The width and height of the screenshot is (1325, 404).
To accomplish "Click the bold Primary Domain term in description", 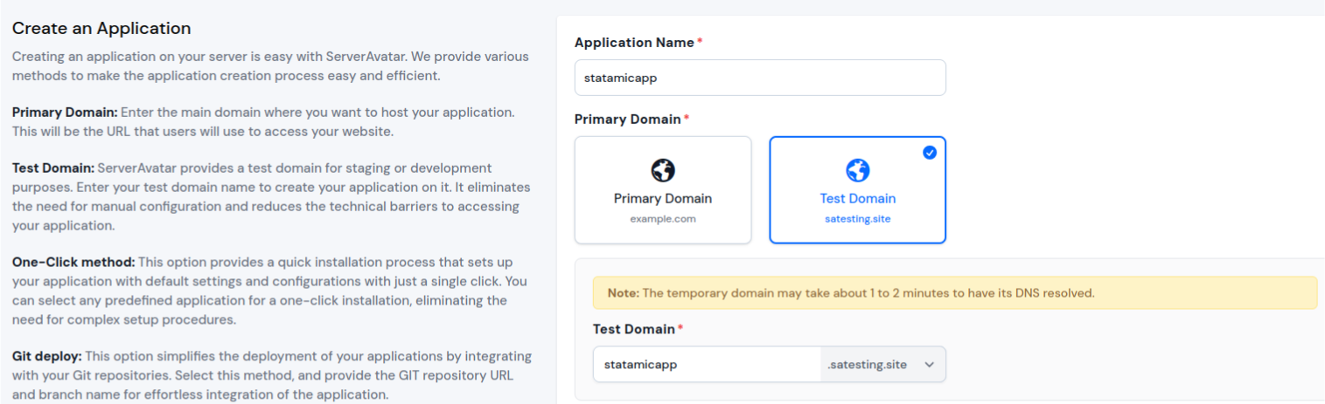I will (65, 113).
